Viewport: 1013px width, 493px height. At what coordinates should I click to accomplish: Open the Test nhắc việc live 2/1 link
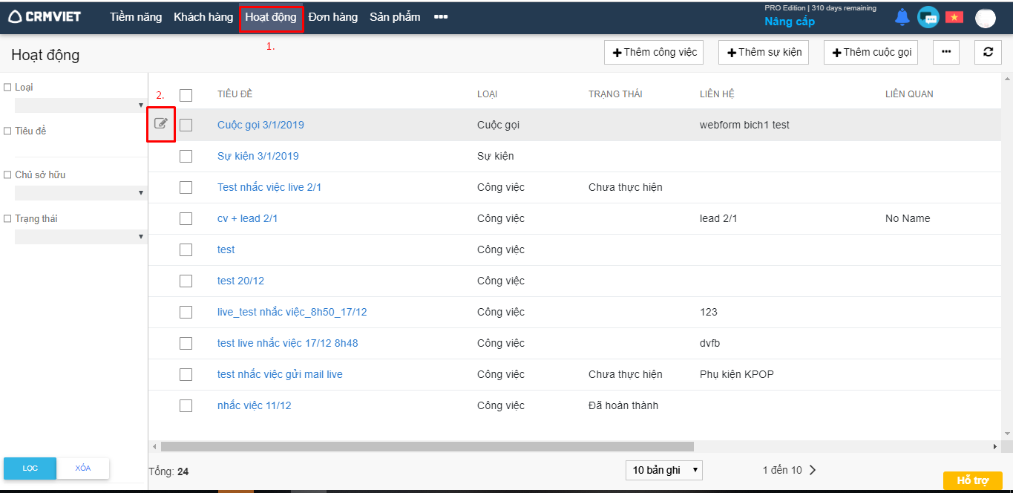click(x=269, y=187)
